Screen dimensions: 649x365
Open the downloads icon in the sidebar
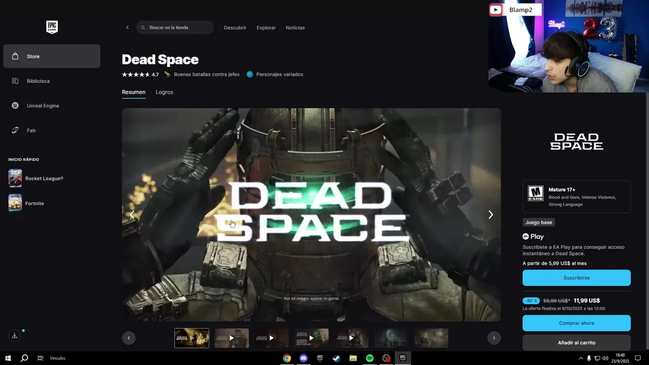pos(15,336)
